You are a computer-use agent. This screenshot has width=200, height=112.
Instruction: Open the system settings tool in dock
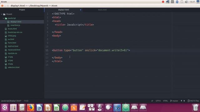point(13,108)
